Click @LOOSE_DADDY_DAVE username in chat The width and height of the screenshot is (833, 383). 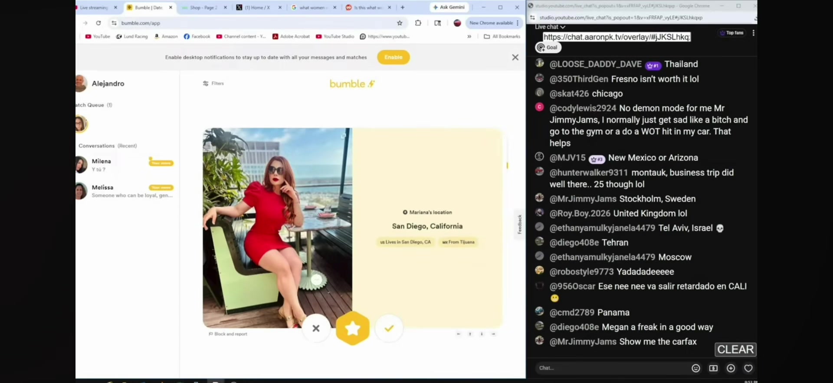(x=595, y=64)
